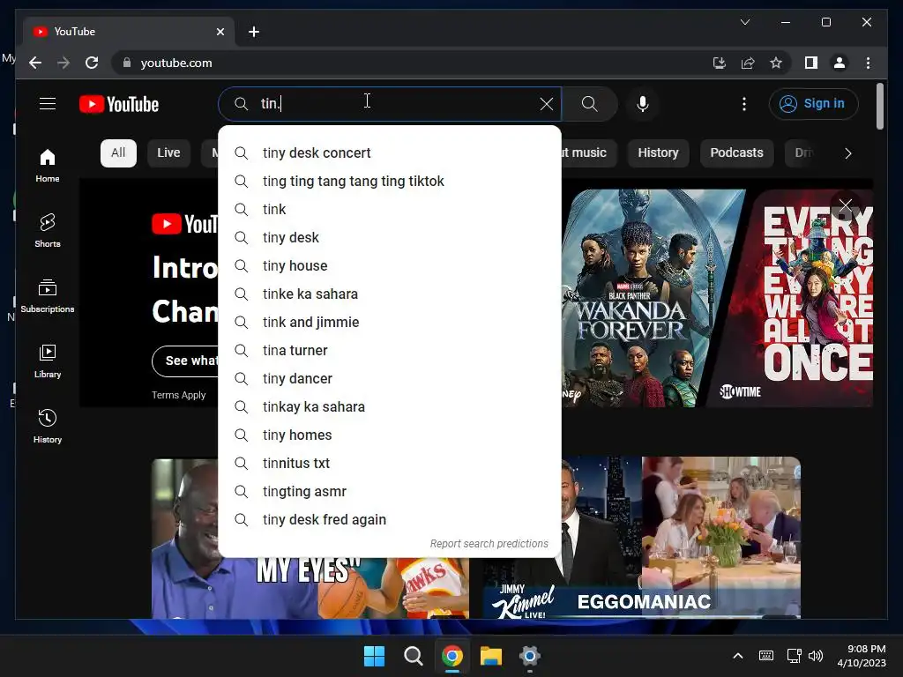Open History in sidebar
The width and height of the screenshot is (903, 677).
coord(48,426)
